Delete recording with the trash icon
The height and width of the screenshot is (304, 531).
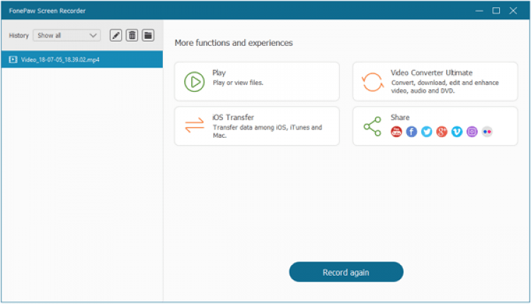pos(132,35)
